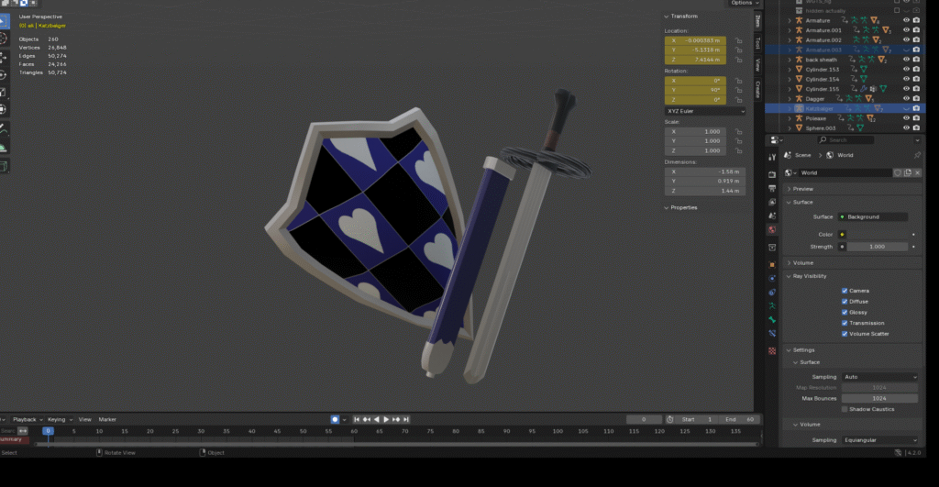Viewport: 939px width, 487px height.
Task: Open the viewport Options button
Action: [742, 3]
